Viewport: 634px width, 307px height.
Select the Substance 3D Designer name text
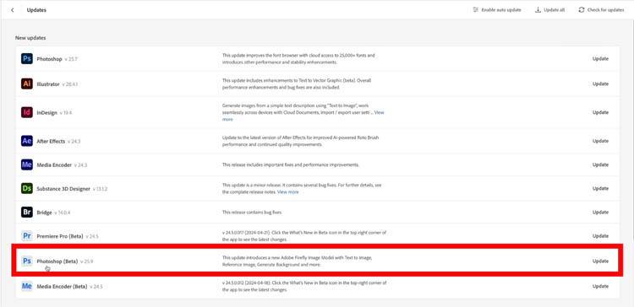coord(63,189)
